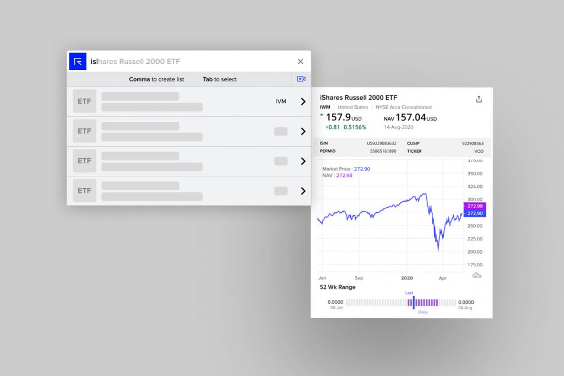This screenshot has width=564, height=376.
Task: Click the blue Refinitiv logo icon
Action: click(78, 61)
